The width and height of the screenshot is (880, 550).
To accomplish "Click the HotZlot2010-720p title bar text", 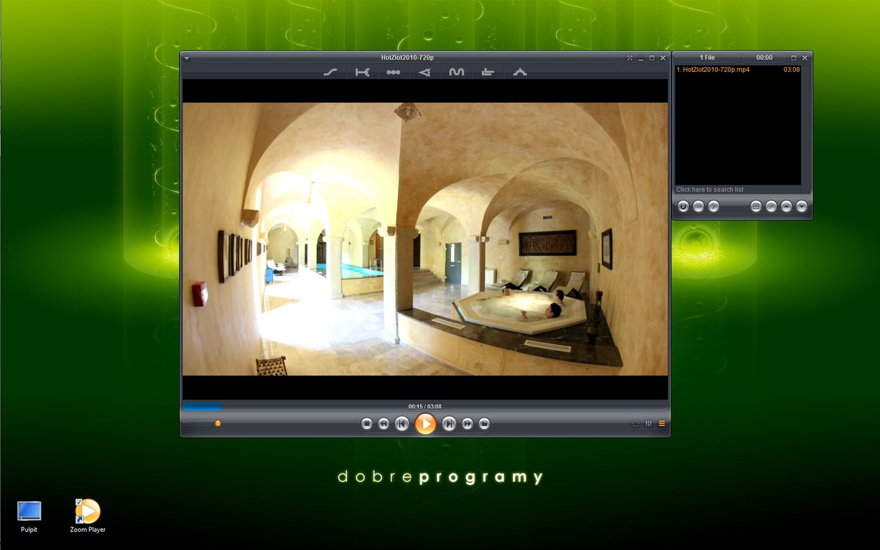I will [x=408, y=58].
